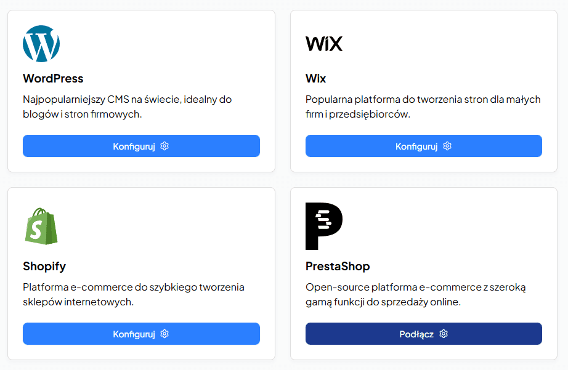Click the green Shopify bag logo

(41, 226)
